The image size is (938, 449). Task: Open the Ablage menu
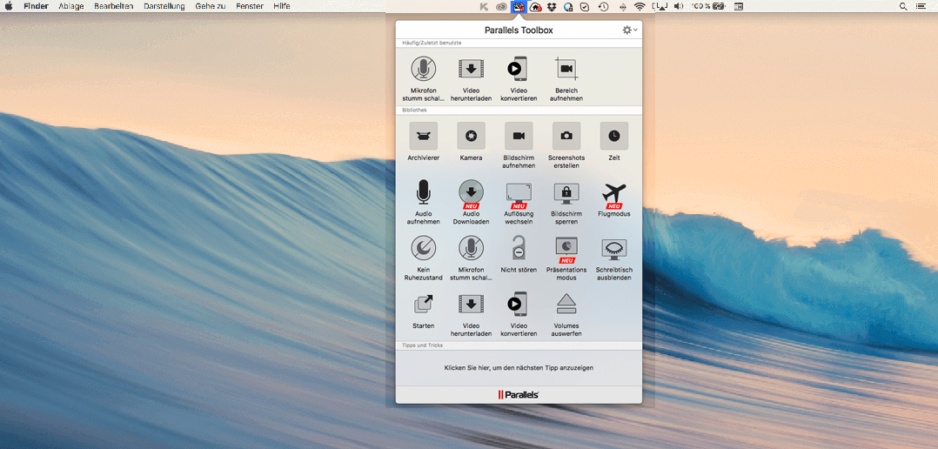70,6
